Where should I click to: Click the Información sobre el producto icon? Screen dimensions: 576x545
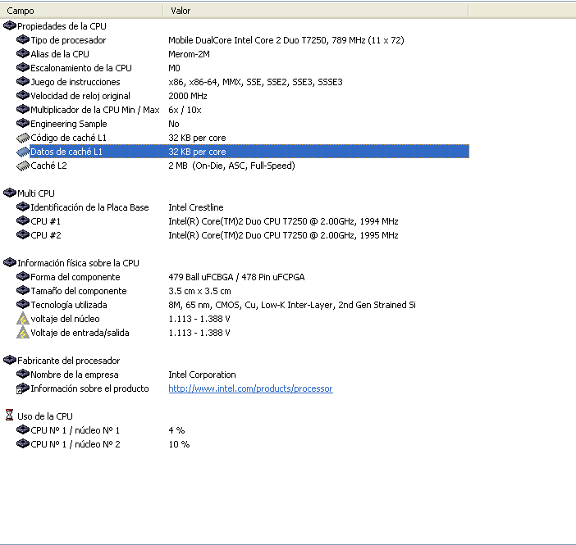coord(23,388)
